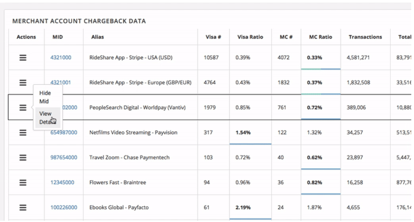
Task: Select Visa ratio 0.85%
Action: 243,108
